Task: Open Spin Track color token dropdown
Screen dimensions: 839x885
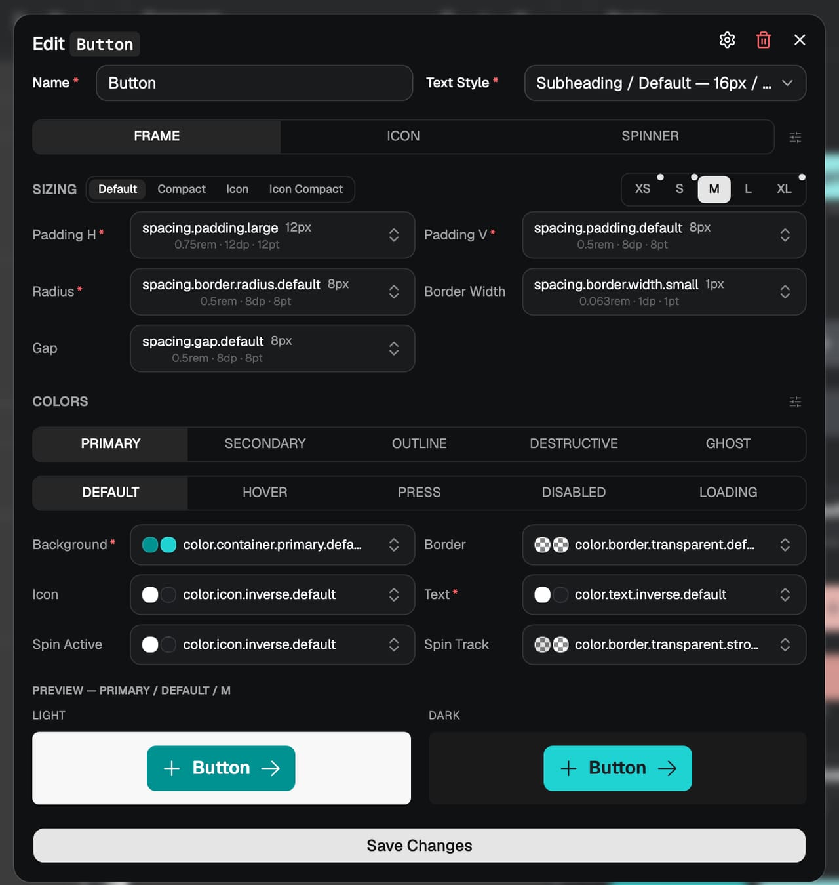Action: pyautogui.click(x=664, y=644)
